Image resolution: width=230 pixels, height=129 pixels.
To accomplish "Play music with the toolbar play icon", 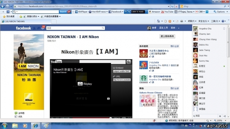I will [x=126, y=12].
